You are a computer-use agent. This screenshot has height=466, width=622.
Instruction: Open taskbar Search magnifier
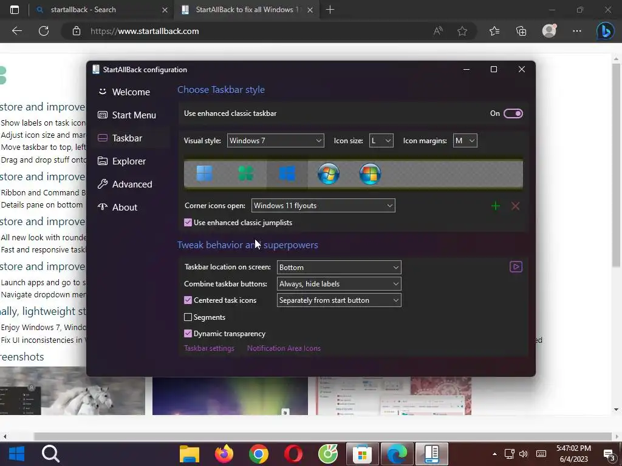click(x=51, y=454)
